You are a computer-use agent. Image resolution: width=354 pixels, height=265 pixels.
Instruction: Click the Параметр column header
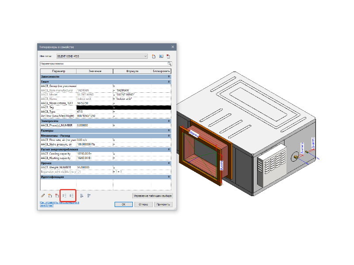pyautogui.click(x=58, y=71)
